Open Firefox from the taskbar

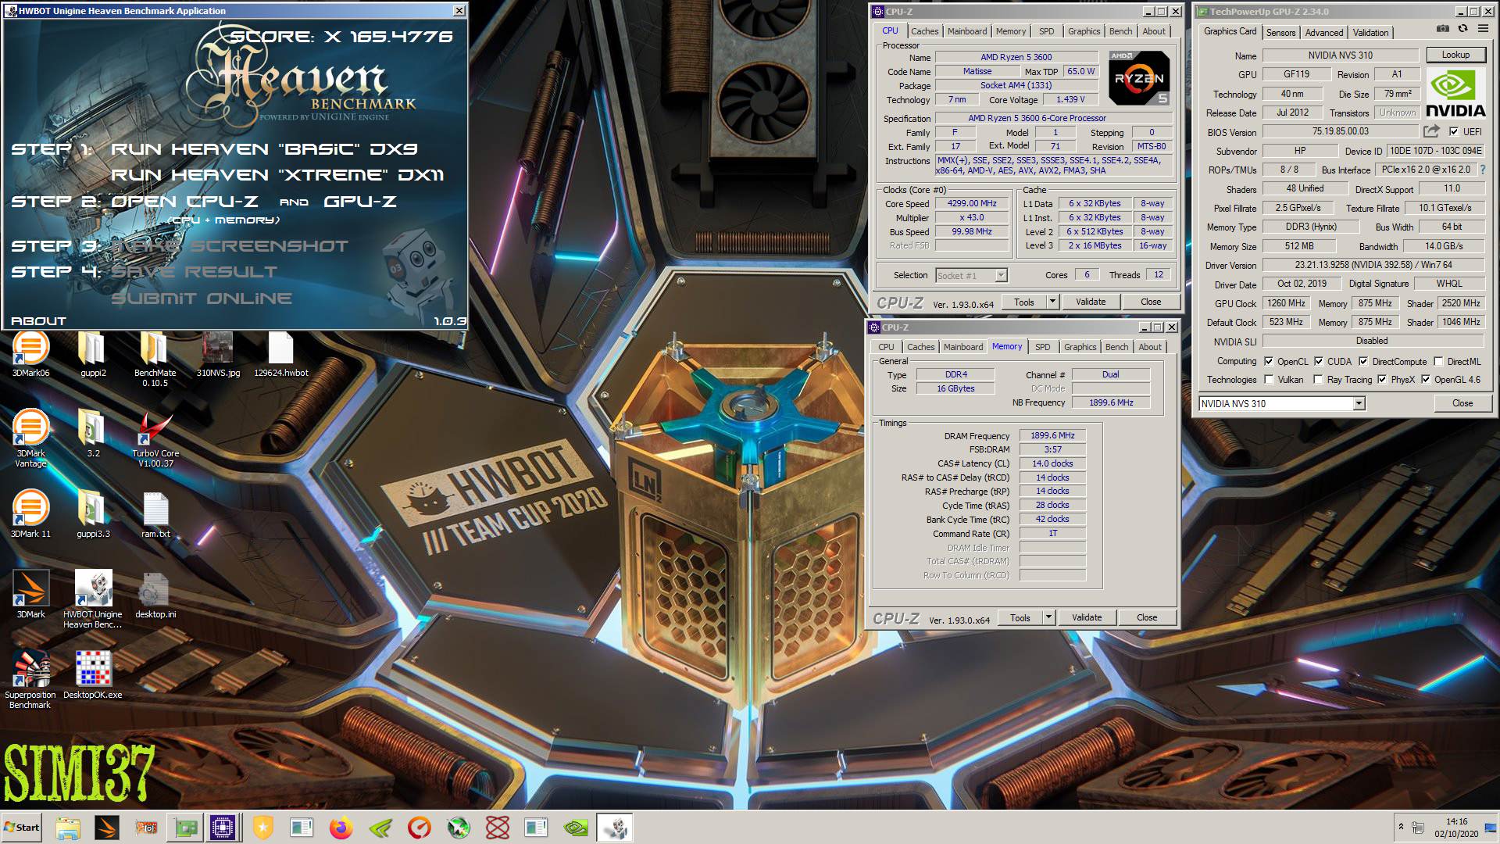[x=341, y=828]
